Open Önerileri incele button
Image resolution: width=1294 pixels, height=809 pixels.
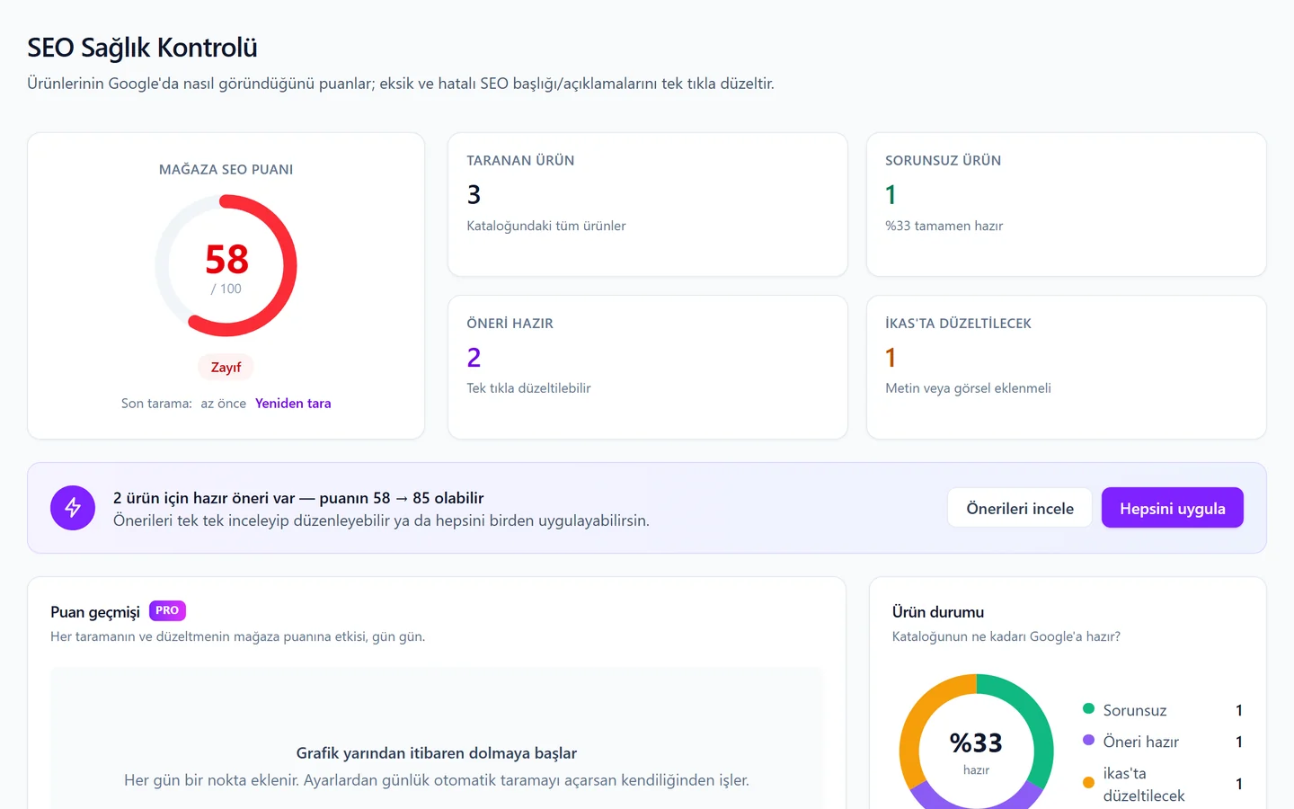1020,508
